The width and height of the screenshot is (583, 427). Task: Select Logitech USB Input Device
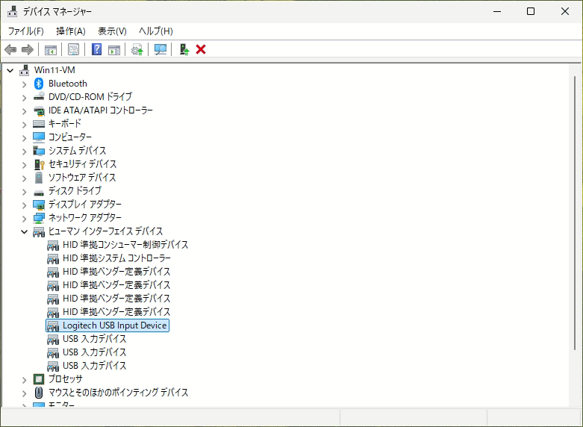pos(107,325)
